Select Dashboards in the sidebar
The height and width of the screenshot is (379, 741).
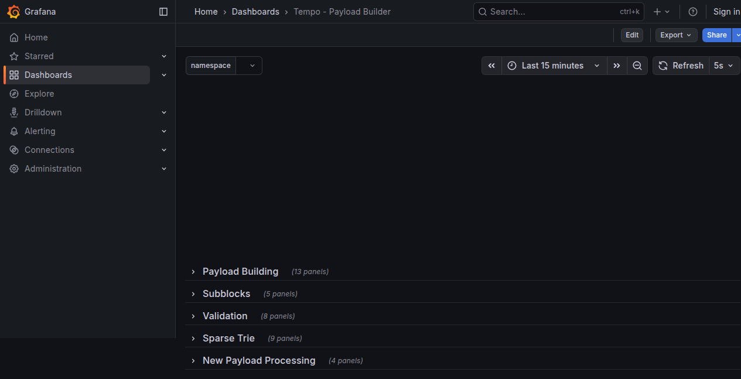point(76,75)
